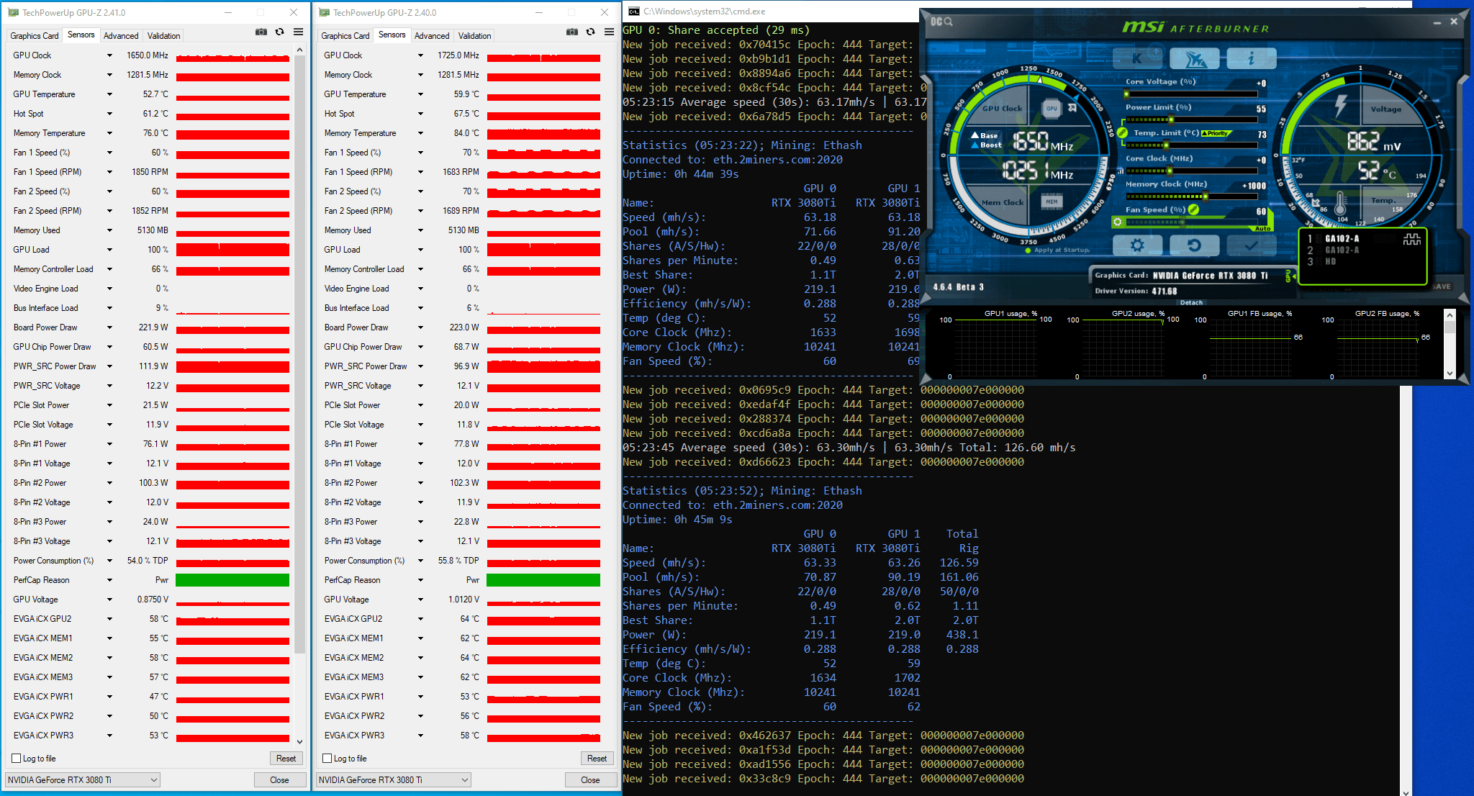Screen dimensions: 1474x796
Task: Enable Log to file in left GPU-Z window
Action: click(17, 759)
